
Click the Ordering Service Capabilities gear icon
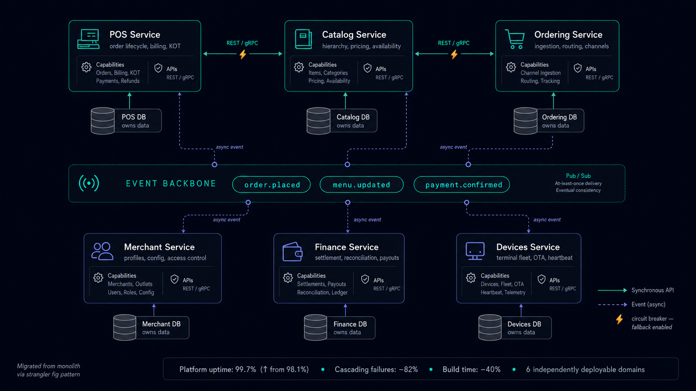(511, 67)
